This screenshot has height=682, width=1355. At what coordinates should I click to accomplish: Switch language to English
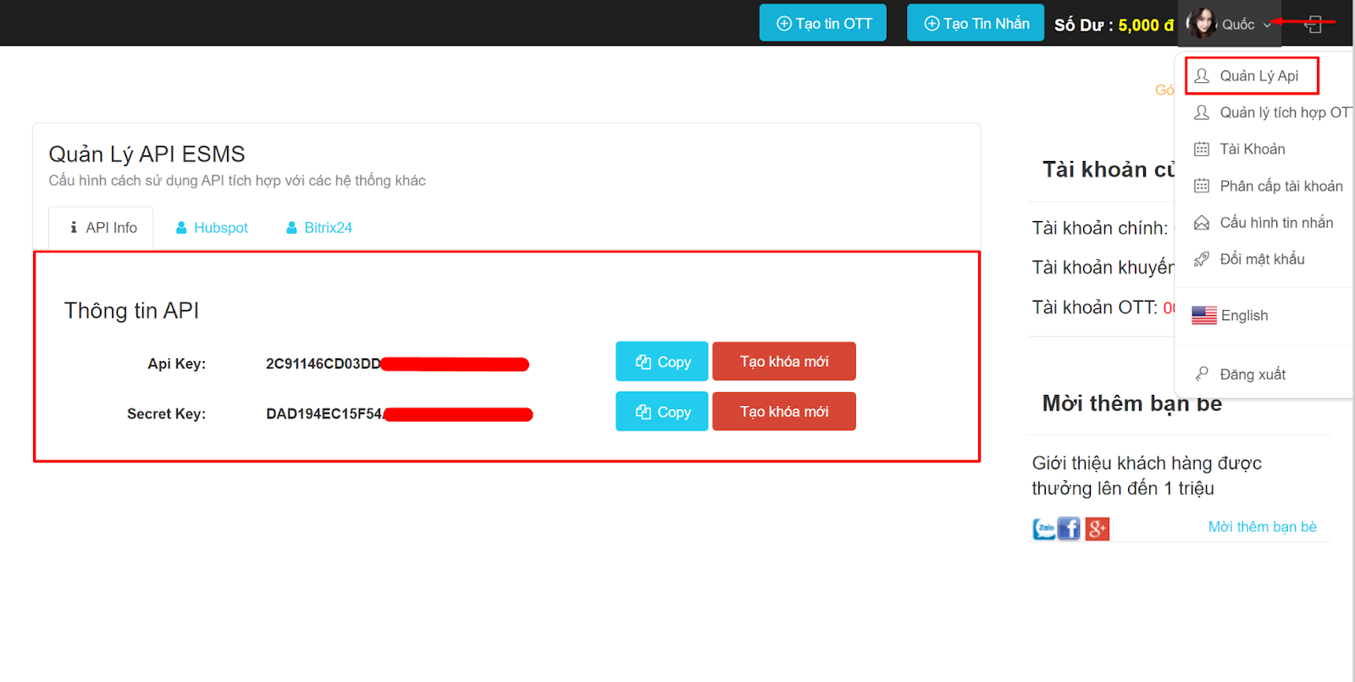point(1244,316)
